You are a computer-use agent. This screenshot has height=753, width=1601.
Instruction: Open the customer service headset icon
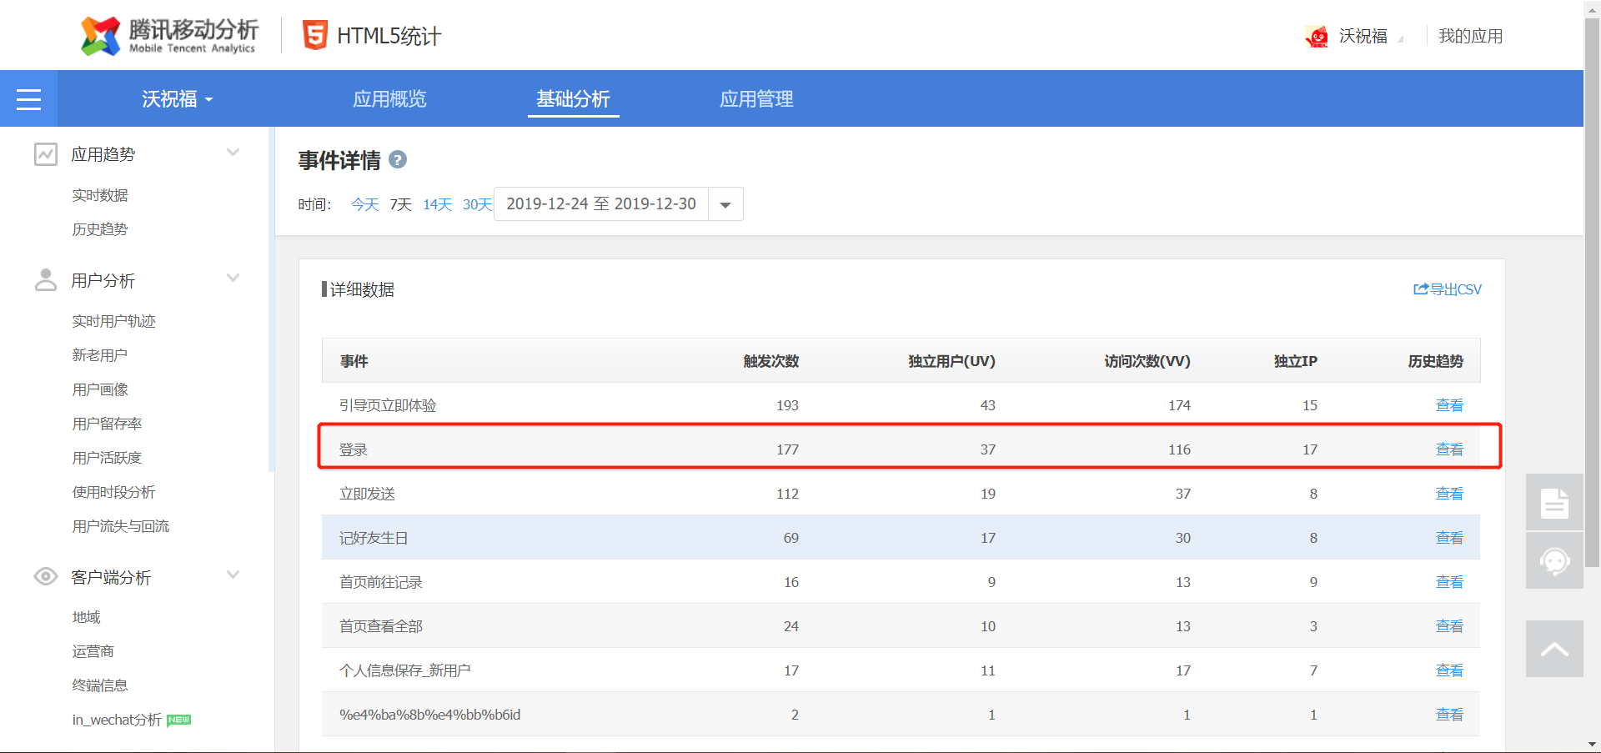(x=1554, y=560)
